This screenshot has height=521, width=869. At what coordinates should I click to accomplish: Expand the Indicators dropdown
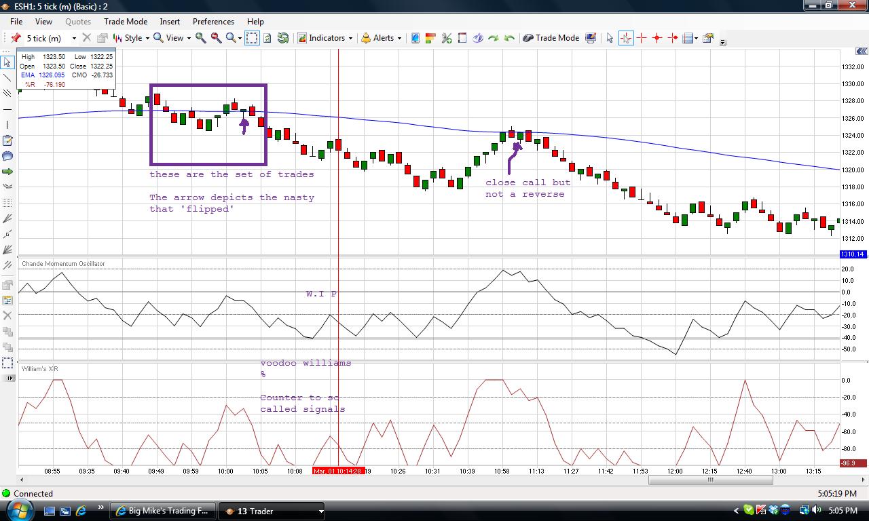(x=326, y=38)
